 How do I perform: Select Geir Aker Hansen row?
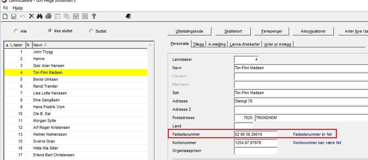click(x=76, y=66)
